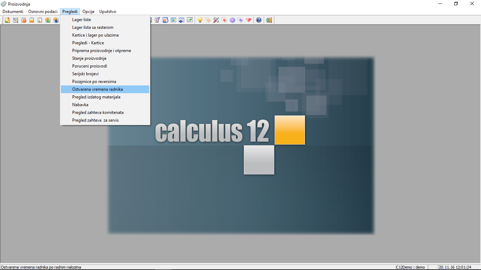Open Serijski brojevi report
This screenshot has height=270, width=481.
tap(105, 74)
